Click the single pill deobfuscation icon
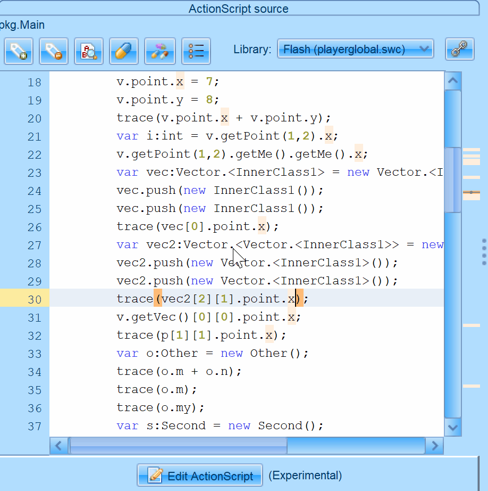Image resolution: width=488 pixels, height=491 pixels. (x=123, y=51)
